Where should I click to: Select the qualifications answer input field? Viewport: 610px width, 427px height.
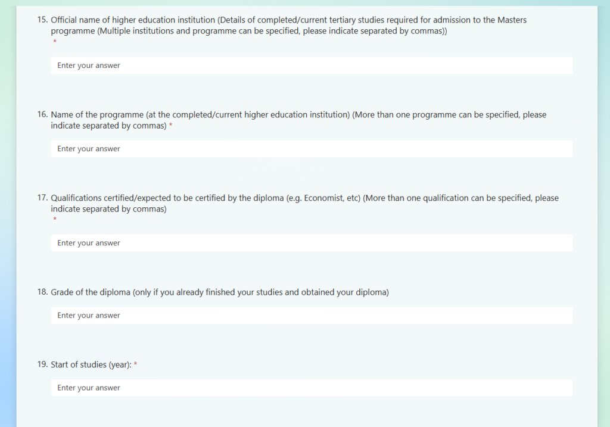point(312,242)
